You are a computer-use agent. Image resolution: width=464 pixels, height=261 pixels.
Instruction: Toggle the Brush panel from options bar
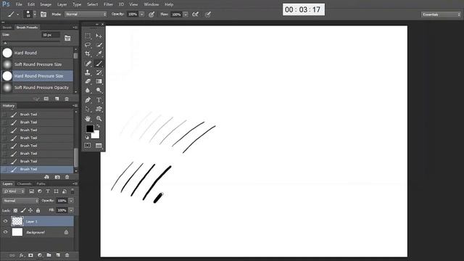click(x=43, y=14)
